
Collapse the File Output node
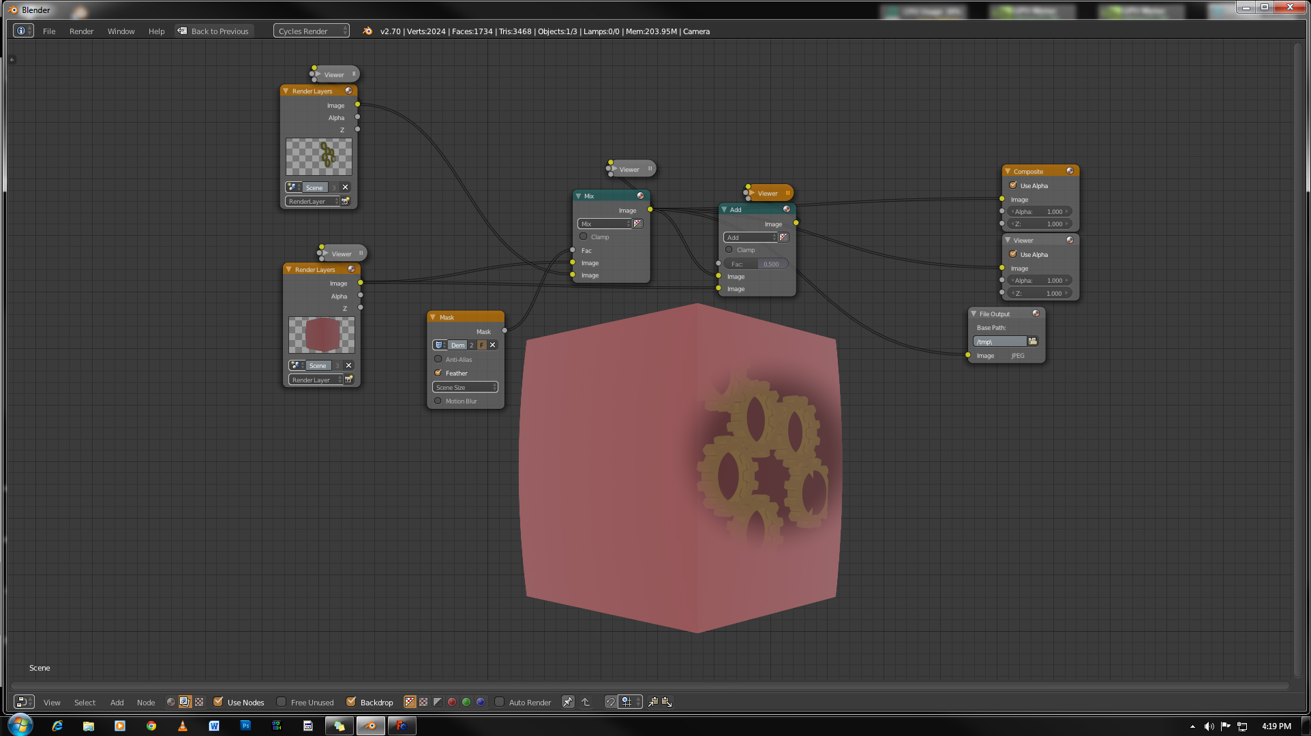point(974,313)
